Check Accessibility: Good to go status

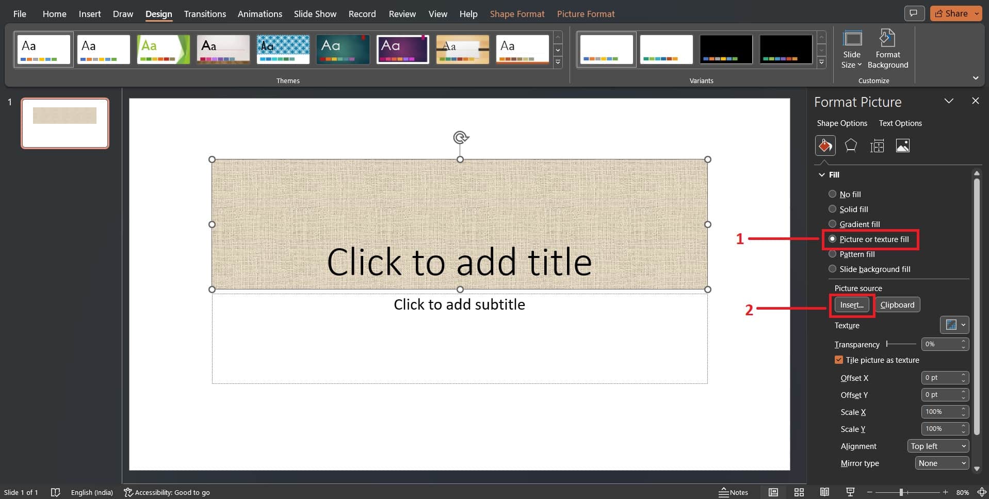point(167,492)
